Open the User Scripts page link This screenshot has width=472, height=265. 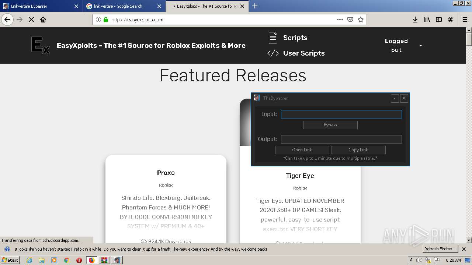coord(304,53)
